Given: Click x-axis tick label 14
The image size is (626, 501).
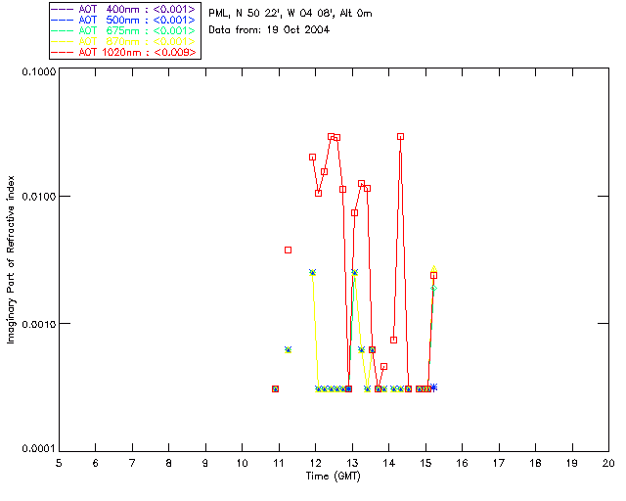Looking at the screenshot, I should click(389, 463).
